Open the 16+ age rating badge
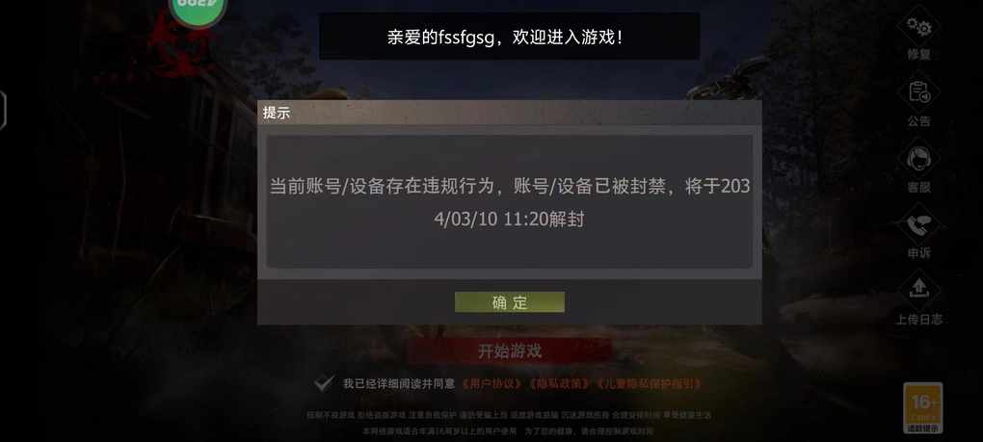Screen dimensions: 983x442 coord(923,408)
